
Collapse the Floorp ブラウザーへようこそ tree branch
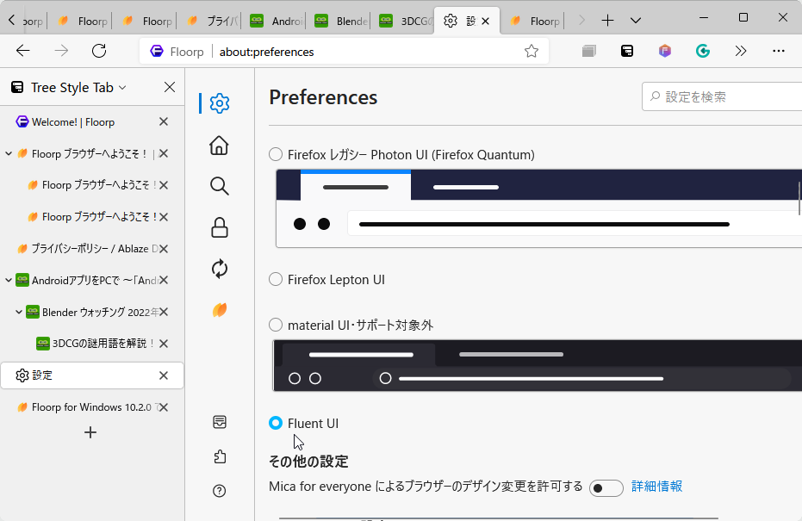pos(9,153)
